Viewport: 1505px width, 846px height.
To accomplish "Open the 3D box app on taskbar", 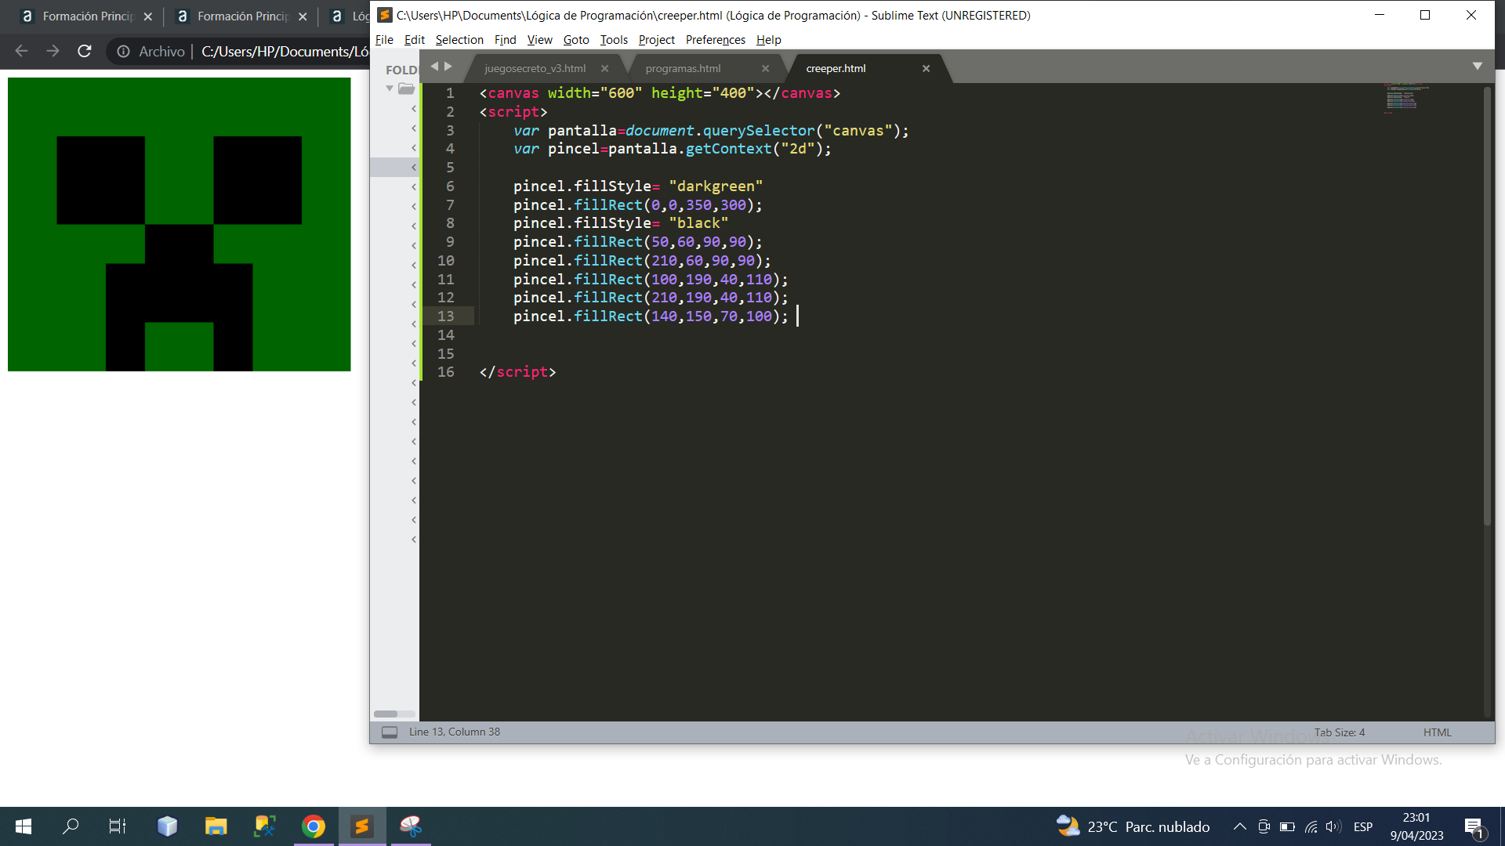I will pyautogui.click(x=167, y=826).
